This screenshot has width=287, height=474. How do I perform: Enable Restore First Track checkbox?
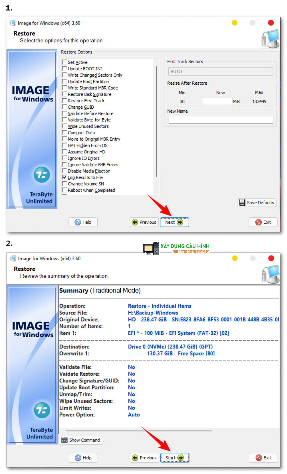pyautogui.click(x=64, y=101)
